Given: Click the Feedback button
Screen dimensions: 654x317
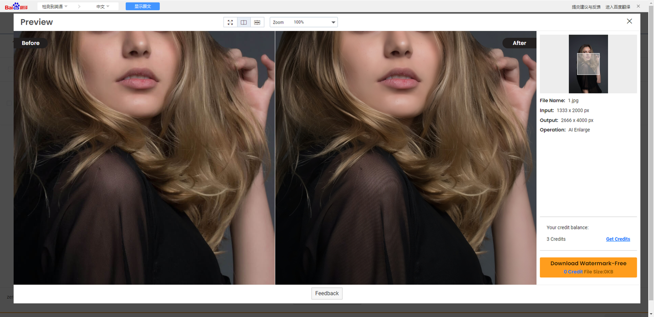Looking at the screenshot, I should click(327, 293).
